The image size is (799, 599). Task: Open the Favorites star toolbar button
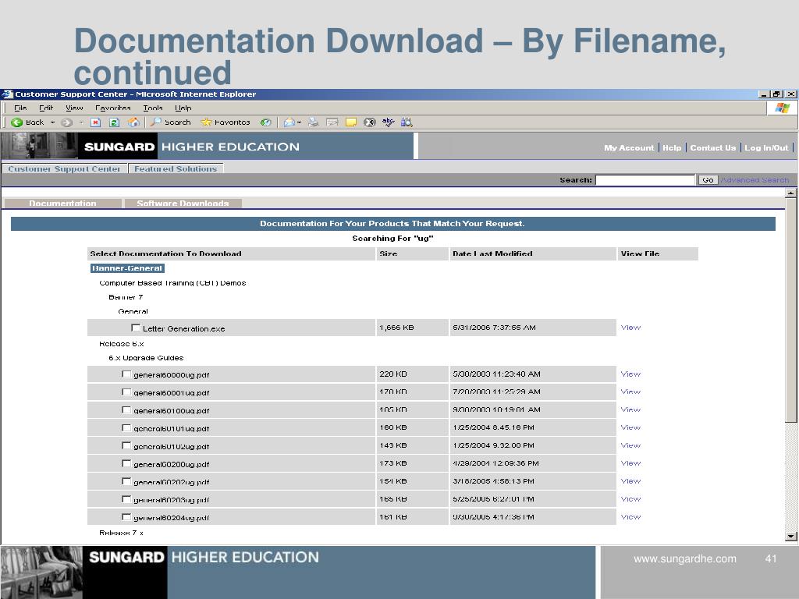click(x=225, y=122)
